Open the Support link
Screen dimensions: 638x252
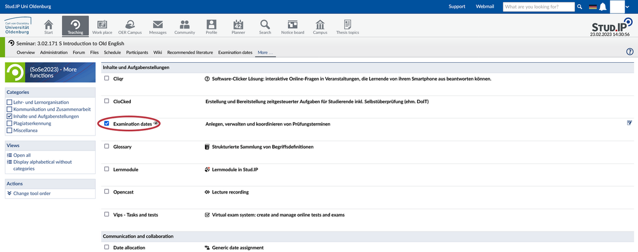point(457,7)
